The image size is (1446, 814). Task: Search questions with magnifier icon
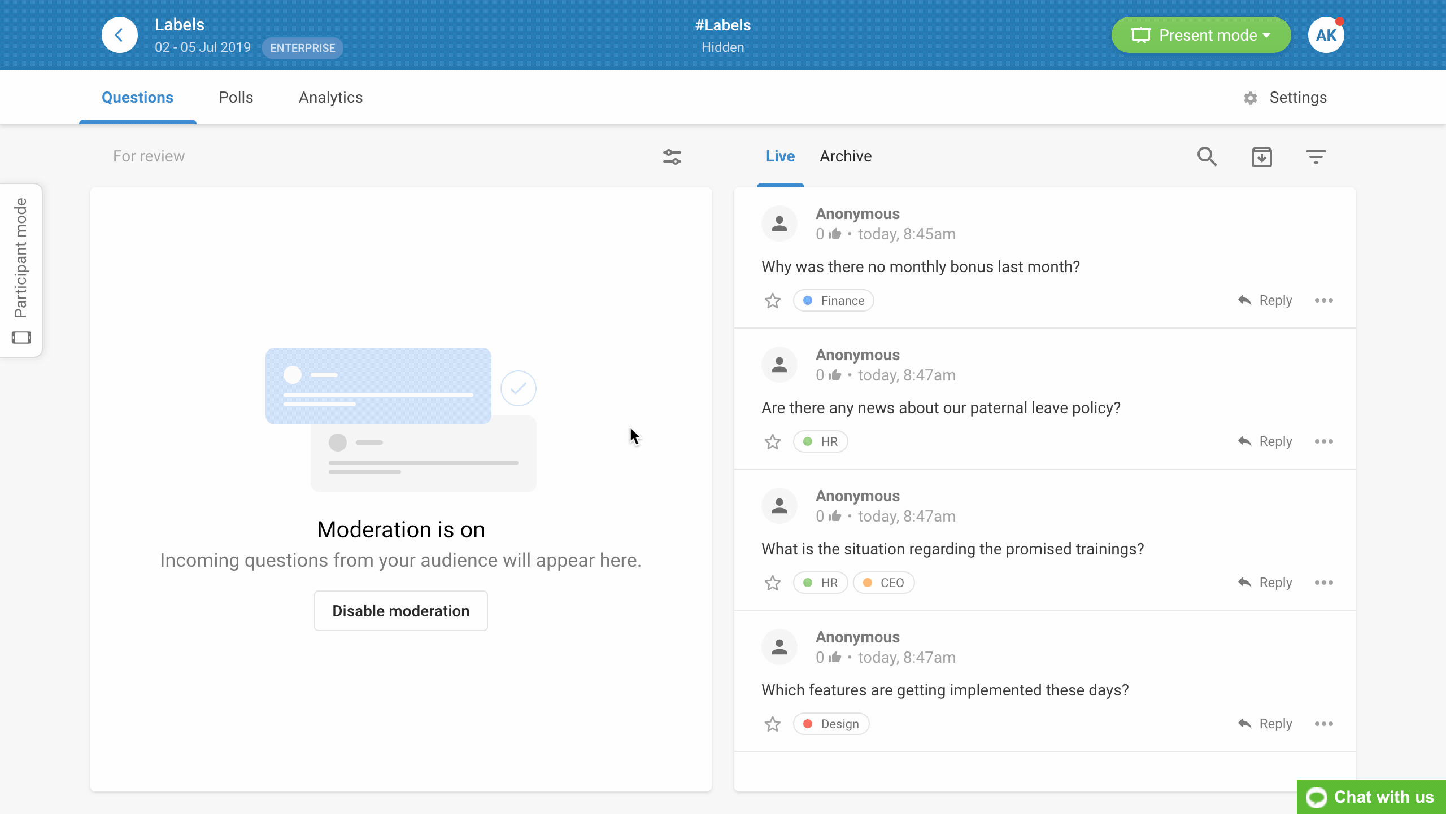pos(1207,156)
